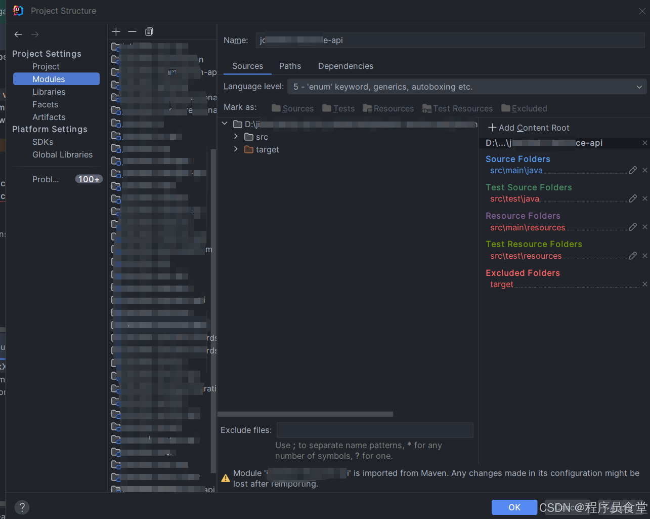This screenshot has height=519, width=650.
Task: Click the Add module plus icon
Action: click(x=115, y=31)
